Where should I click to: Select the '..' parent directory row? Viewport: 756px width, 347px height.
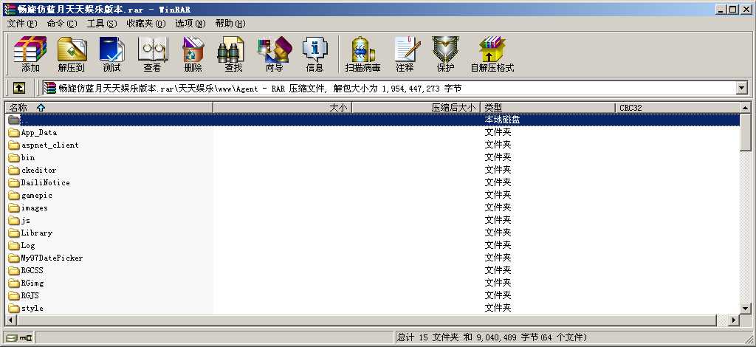372,120
